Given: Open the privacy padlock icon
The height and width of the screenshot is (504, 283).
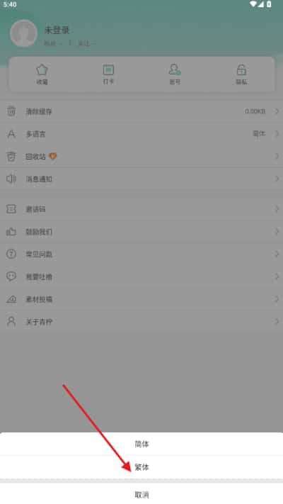Looking at the screenshot, I should [241, 69].
